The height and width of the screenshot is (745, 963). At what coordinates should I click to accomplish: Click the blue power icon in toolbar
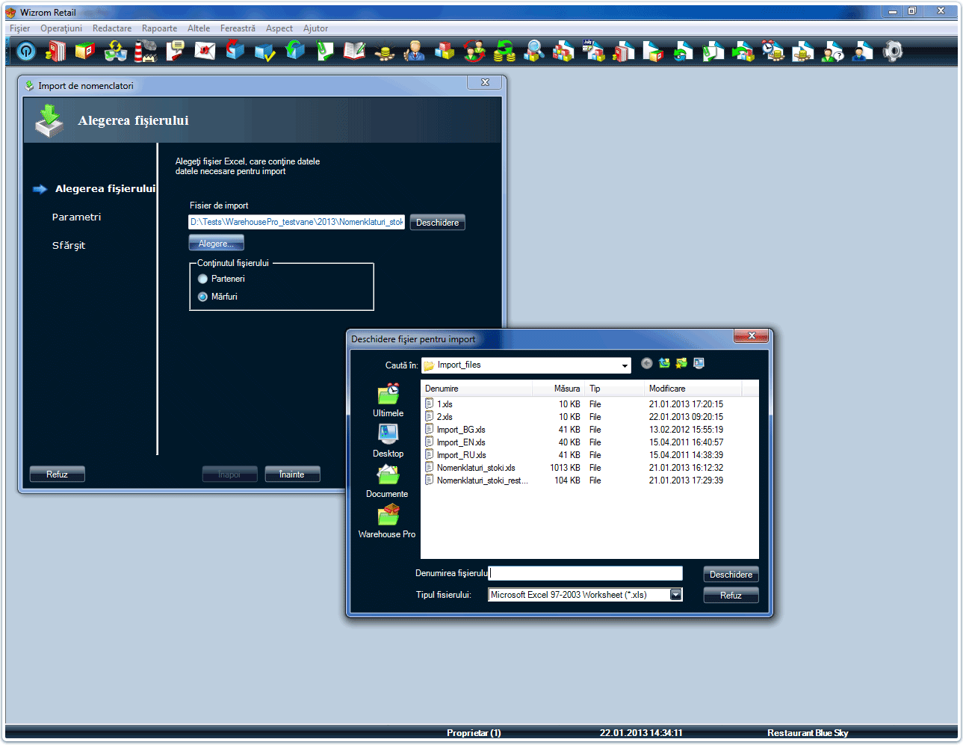click(26, 51)
